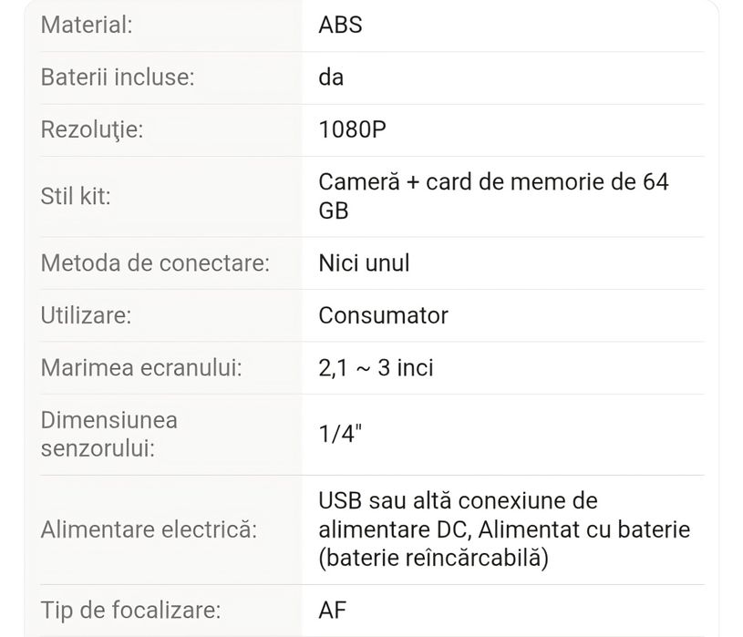Select the "da" value for batteries

(x=331, y=77)
